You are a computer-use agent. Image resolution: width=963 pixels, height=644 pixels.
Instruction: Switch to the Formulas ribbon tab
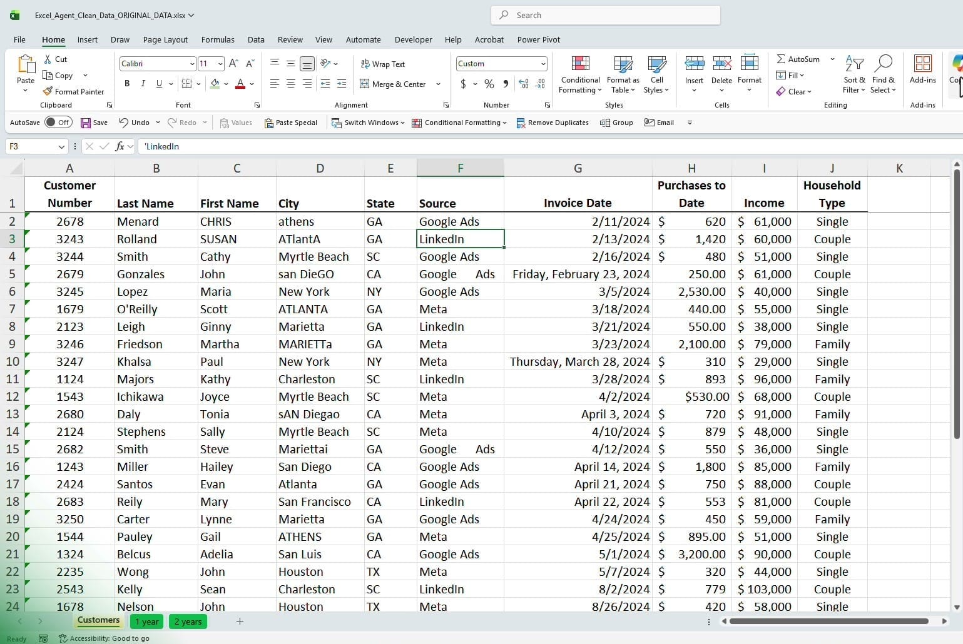click(218, 39)
